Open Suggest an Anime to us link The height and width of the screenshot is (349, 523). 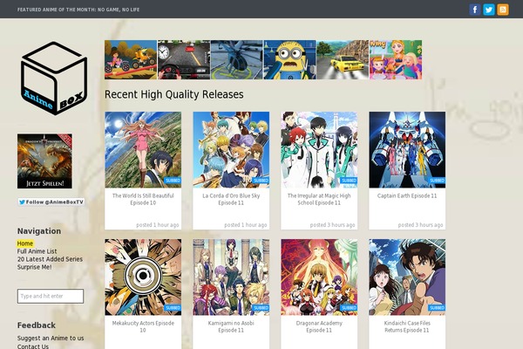(51, 338)
